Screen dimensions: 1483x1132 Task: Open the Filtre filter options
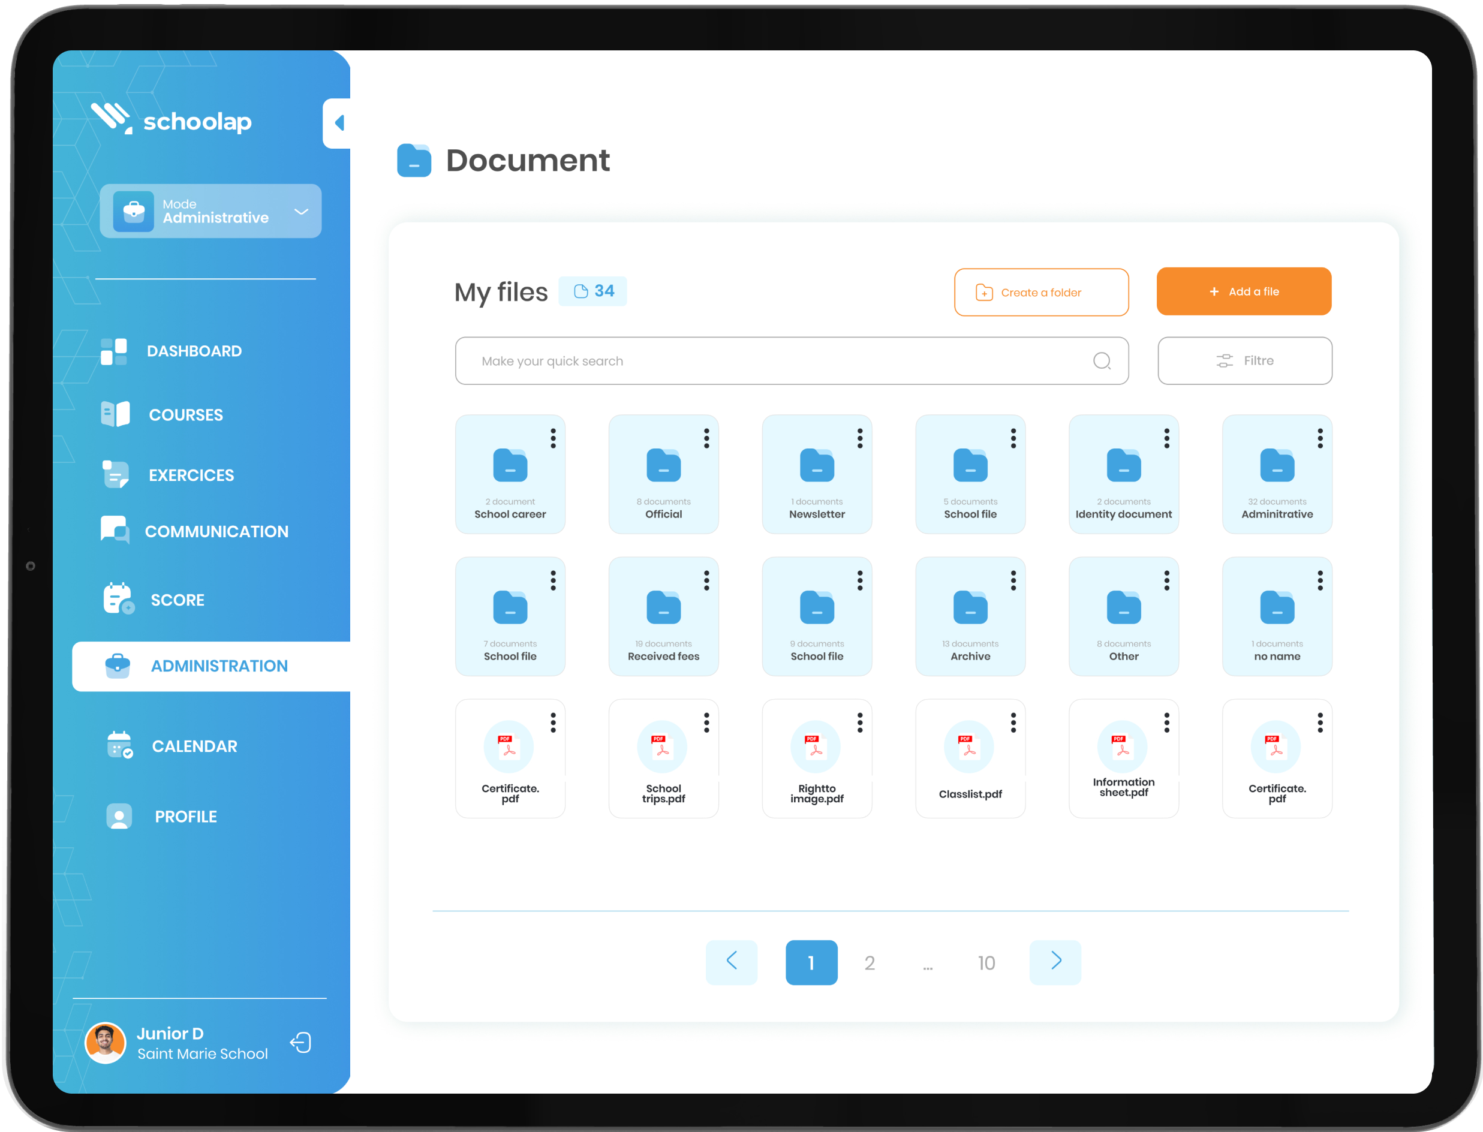[x=1244, y=360]
